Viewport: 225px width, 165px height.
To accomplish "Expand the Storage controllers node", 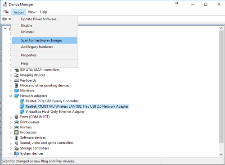I will click(x=11, y=148).
